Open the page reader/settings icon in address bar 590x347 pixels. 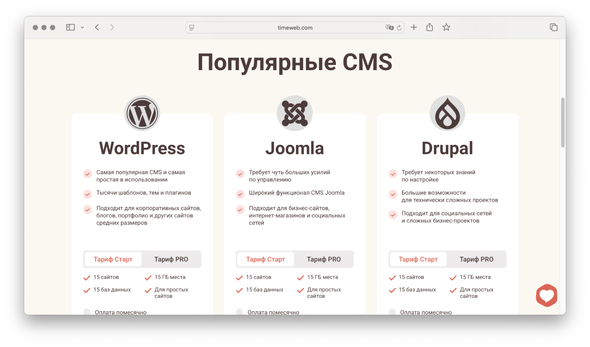pyautogui.click(x=192, y=27)
